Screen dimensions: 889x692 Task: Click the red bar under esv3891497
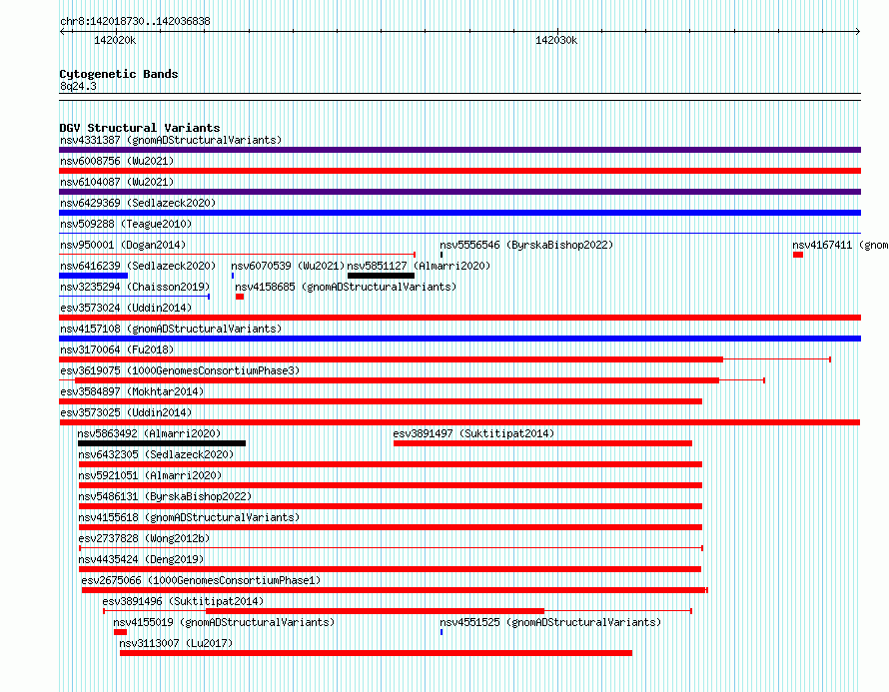click(x=542, y=443)
